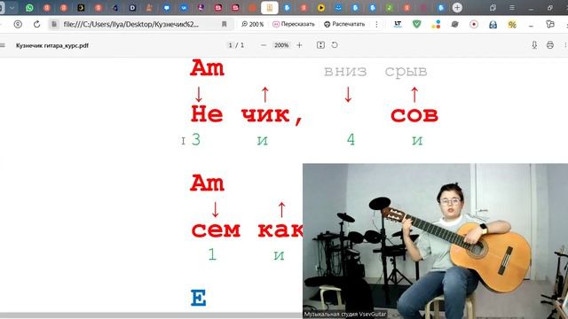The width and height of the screenshot is (568, 319).
Task: Click the blue E chord
Action: pyautogui.click(x=198, y=298)
